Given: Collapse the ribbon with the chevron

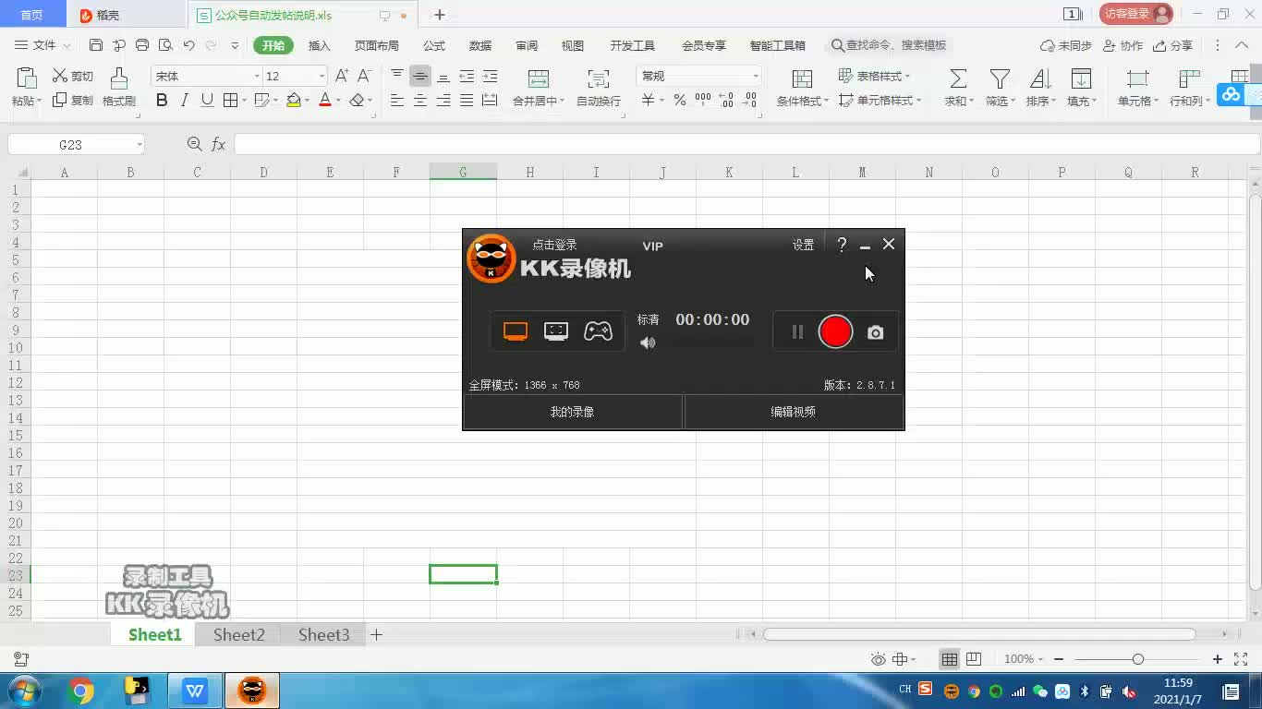Looking at the screenshot, I should pos(1242,45).
